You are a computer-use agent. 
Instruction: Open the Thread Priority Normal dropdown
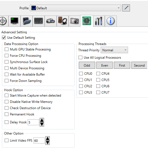(114, 50)
